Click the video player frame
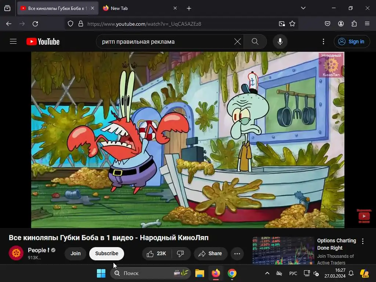This screenshot has width=376, height=282. 188,140
